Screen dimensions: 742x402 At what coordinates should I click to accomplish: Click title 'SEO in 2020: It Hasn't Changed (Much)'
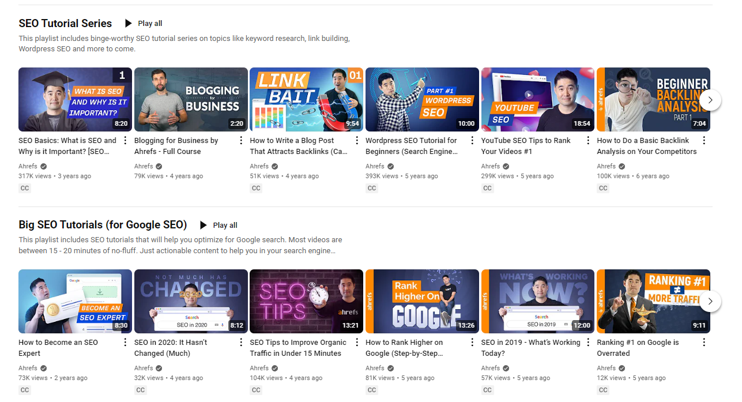[x=171, y=348]
